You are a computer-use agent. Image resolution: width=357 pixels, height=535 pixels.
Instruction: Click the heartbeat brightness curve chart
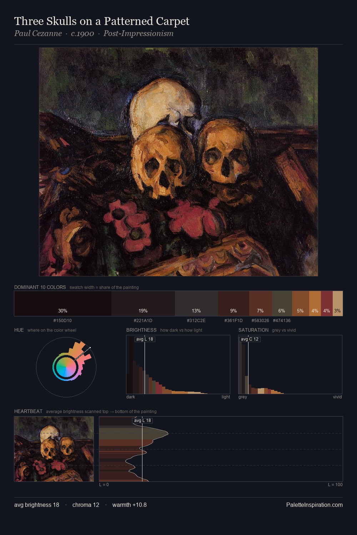tap(221, 449)
